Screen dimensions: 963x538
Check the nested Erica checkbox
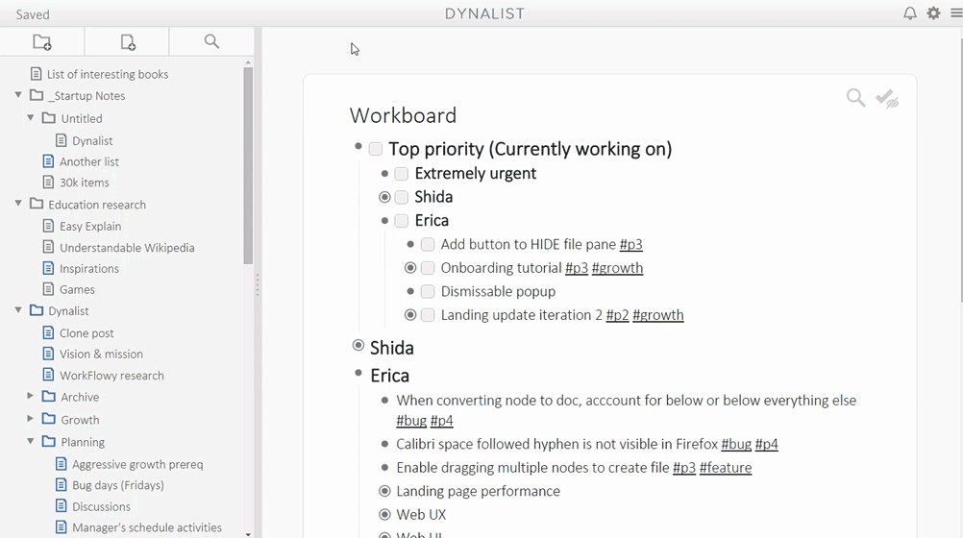402,220
